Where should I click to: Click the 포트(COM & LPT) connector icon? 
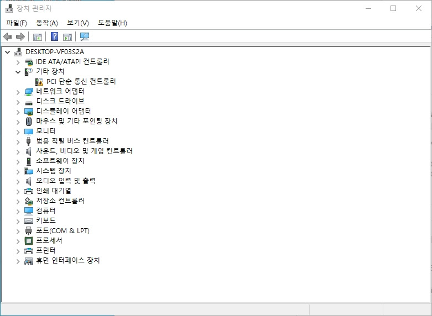coord(29,231)
